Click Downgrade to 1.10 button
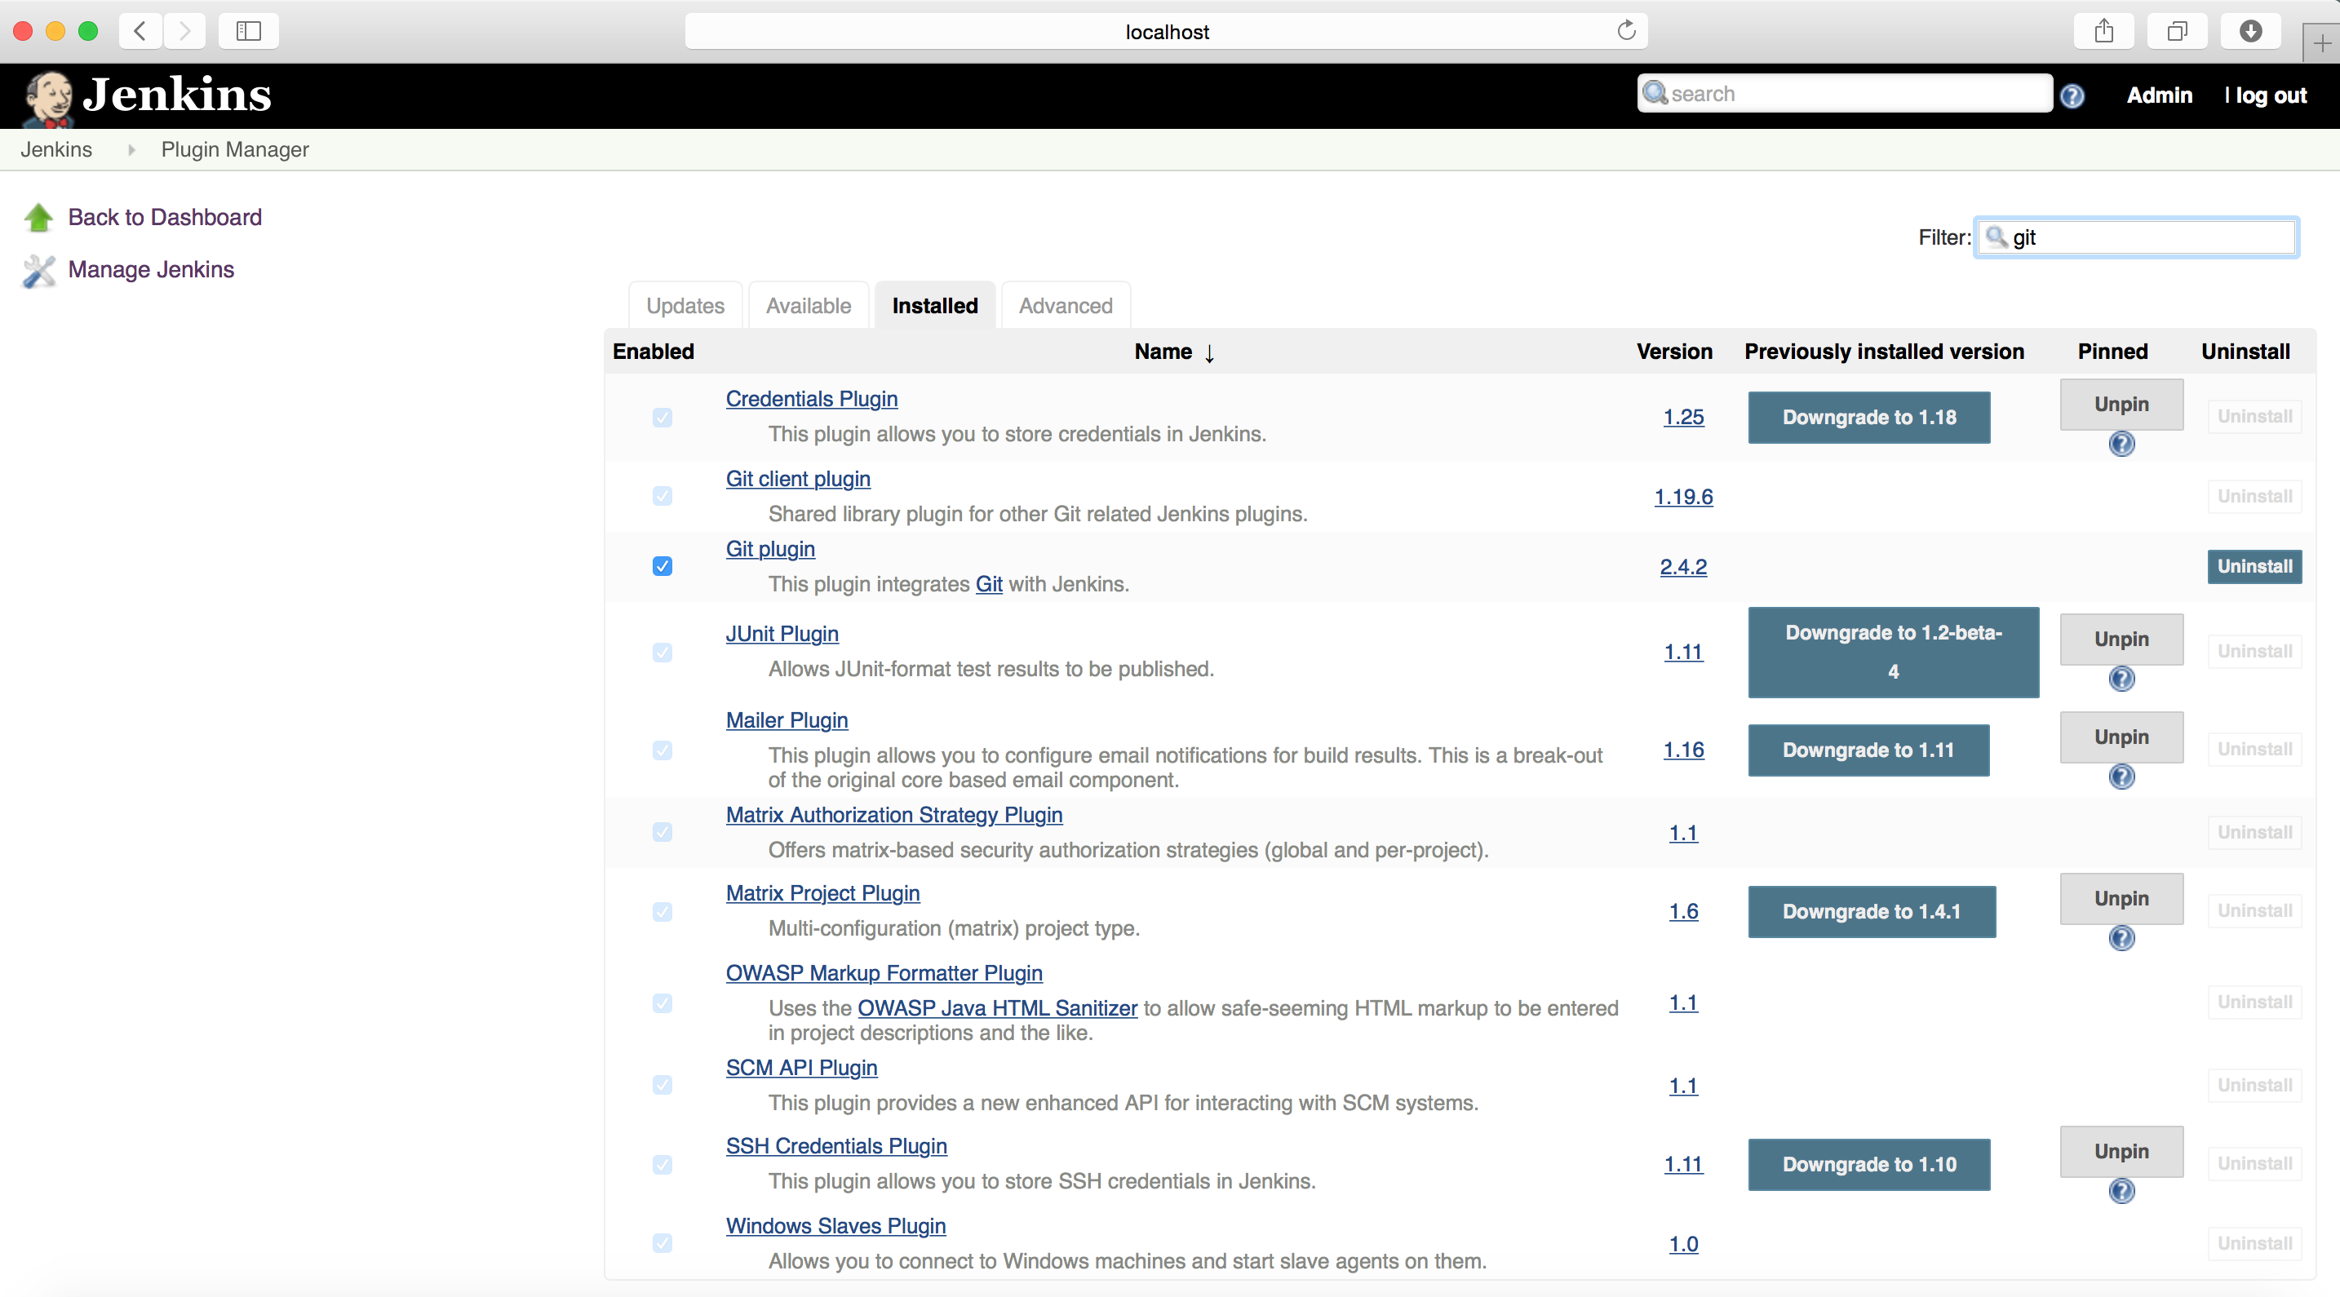The image size is (2340, 1297). tap(1868, 1164)
